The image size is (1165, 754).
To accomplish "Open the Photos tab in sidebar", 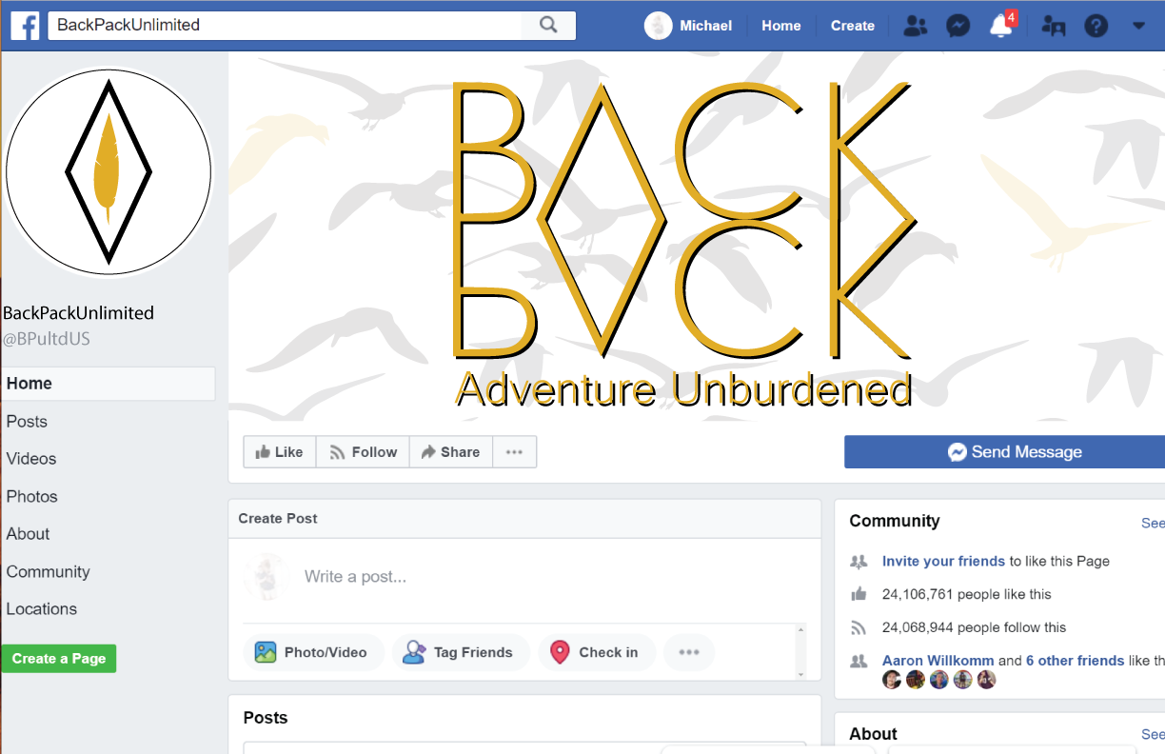I will point(32,496).
